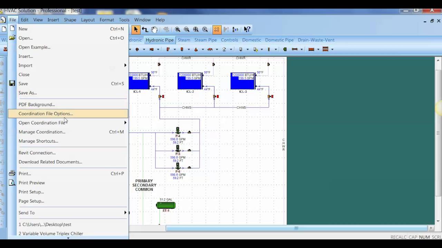Viewport: 442px width, 248px height.
Task: Click the horizontal scrollbar thumb
Action: coord(296,228)
